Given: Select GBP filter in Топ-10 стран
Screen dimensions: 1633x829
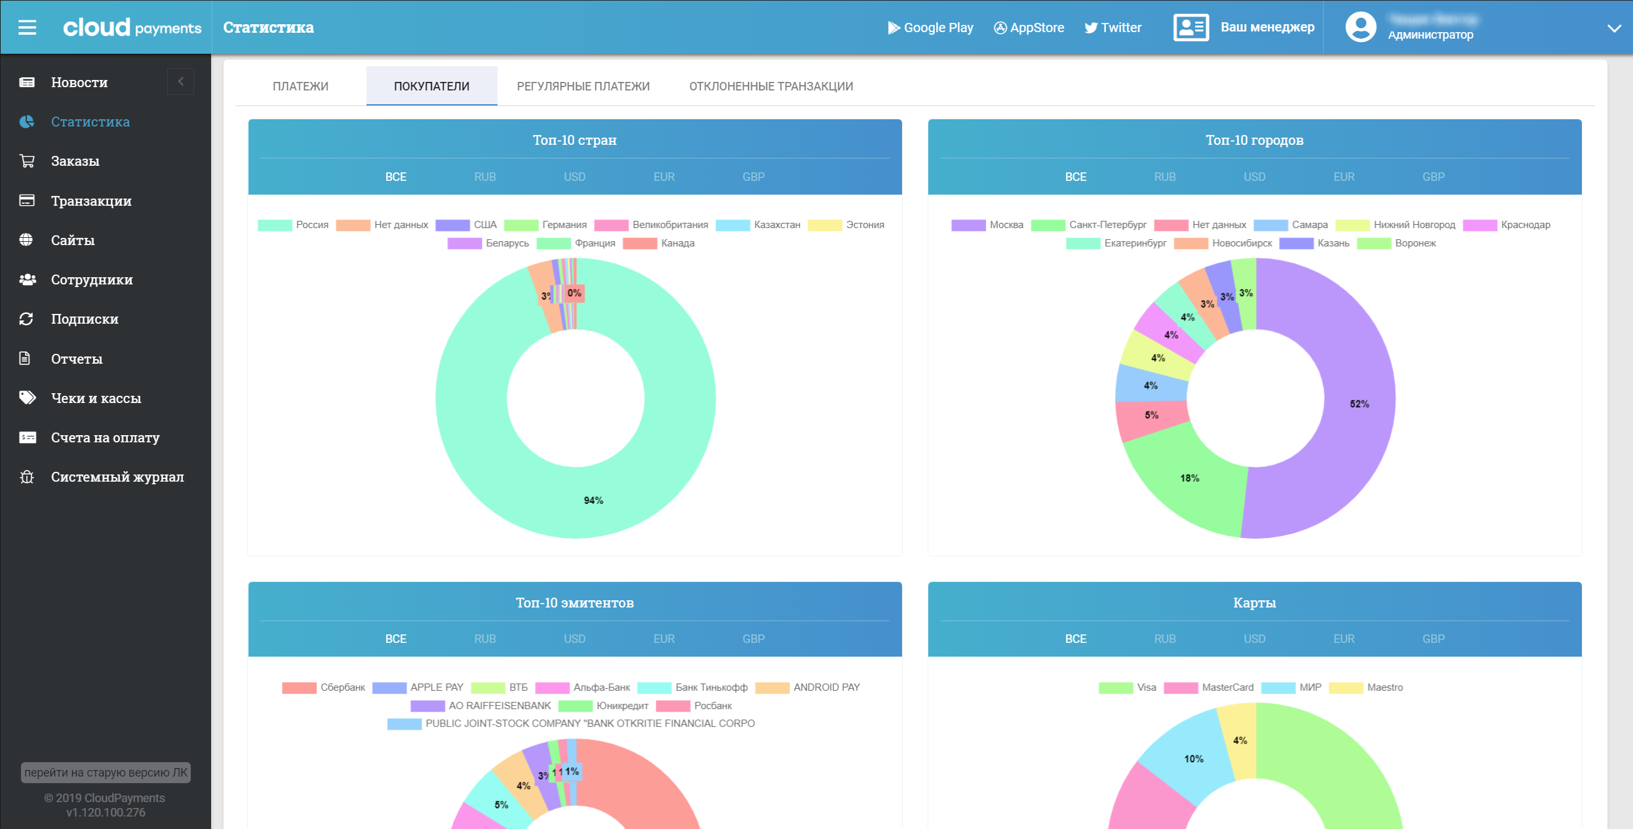Looking at the screenshot, I should pyautogui.click(x=754, y=177).
